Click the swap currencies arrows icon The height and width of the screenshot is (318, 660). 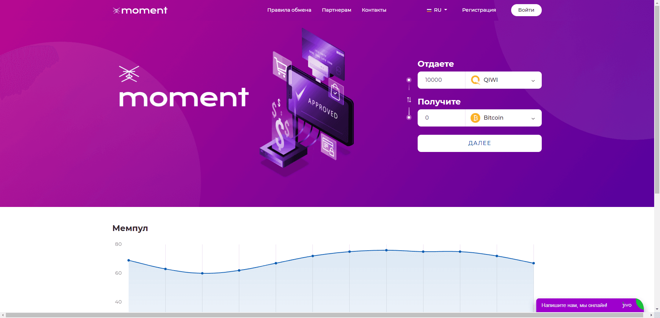pyautogui.click(x=409, y=100)
